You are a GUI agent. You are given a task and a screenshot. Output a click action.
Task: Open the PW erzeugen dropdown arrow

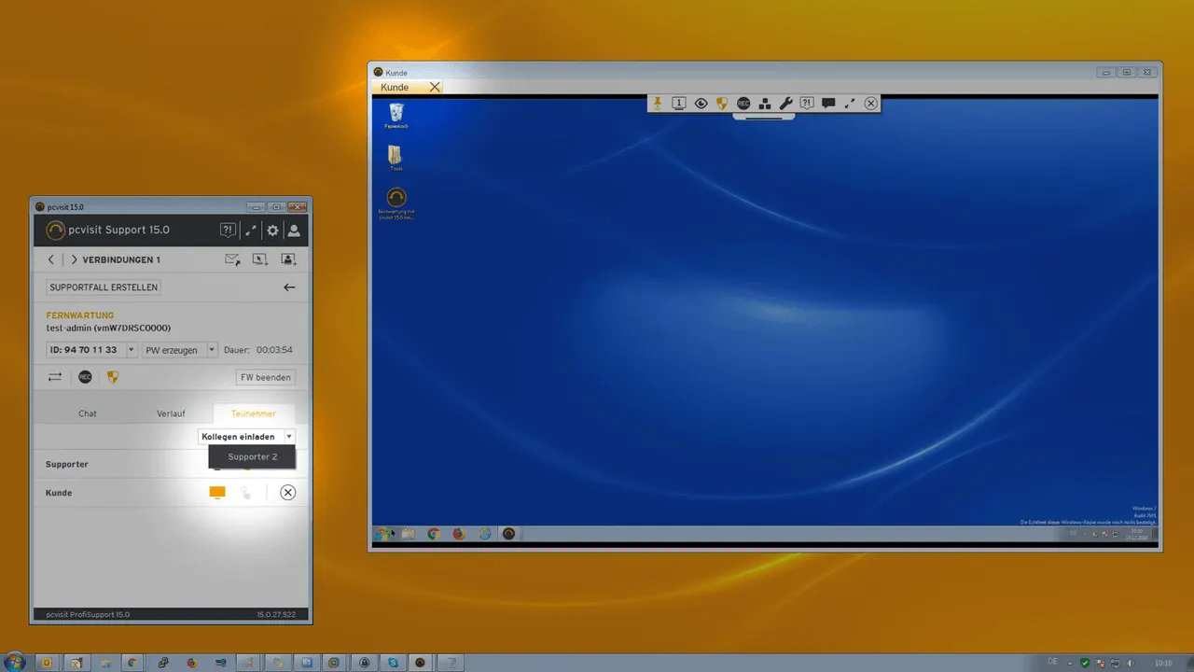click(212, 350)
